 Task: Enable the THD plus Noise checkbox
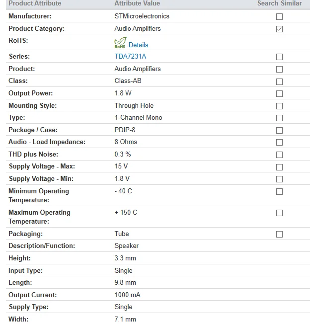(x=279, y=155)
